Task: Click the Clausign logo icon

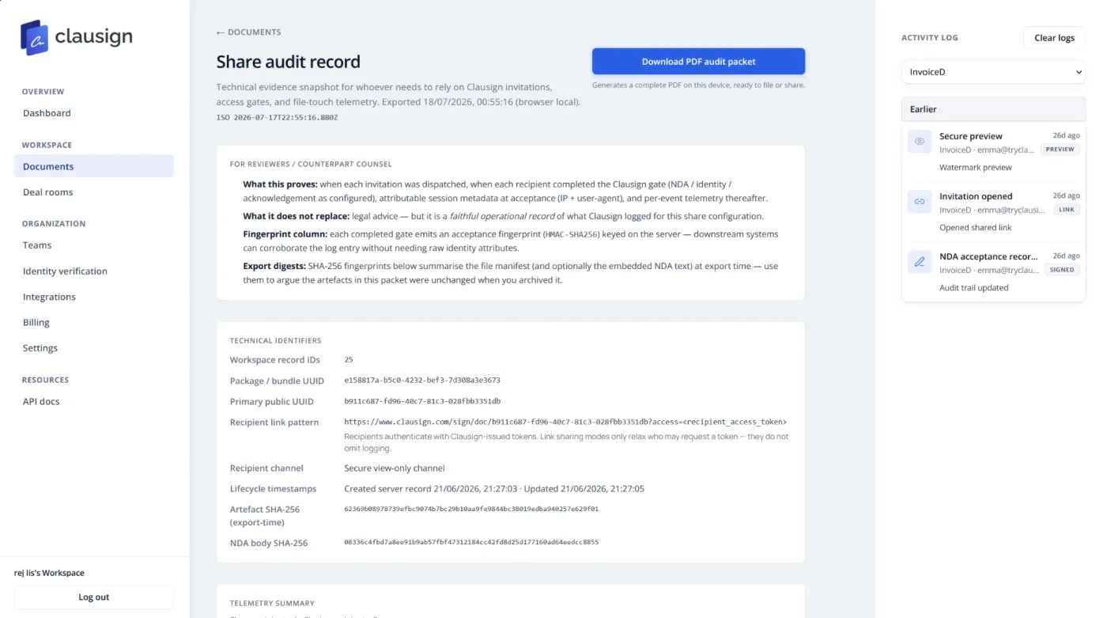Action: 35,37
